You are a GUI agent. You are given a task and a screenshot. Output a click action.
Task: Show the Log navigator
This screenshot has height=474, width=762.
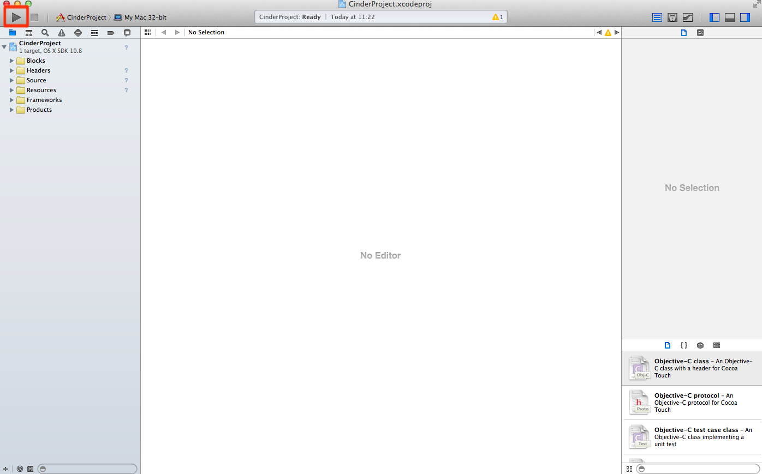(x=127, y=33)
